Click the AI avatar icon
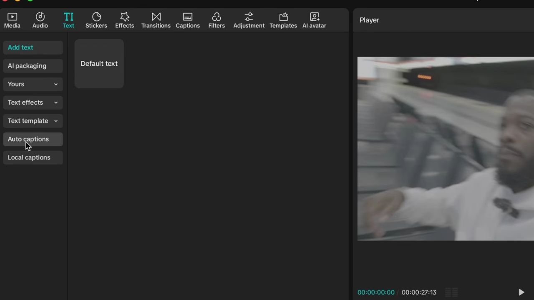 [314, 20]
